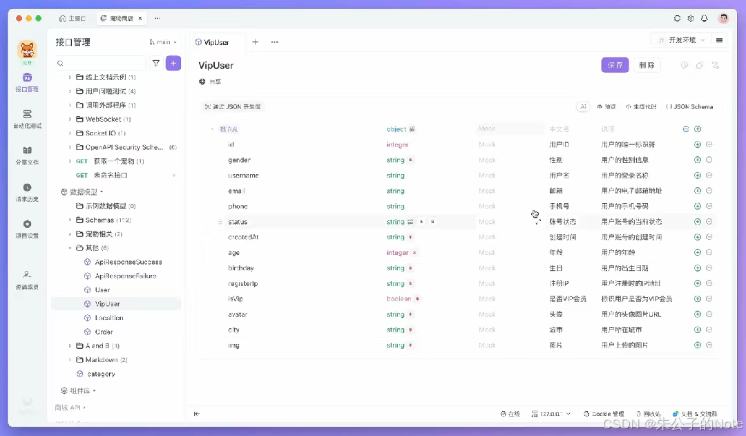Open 分享文档 sidebar section
Image resolution: width=746 pixels, height=436 pixels.
pos(27,155)
